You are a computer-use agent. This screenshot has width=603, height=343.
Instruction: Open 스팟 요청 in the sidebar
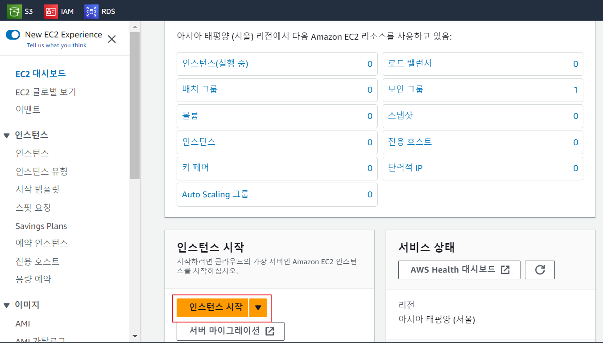33,208
